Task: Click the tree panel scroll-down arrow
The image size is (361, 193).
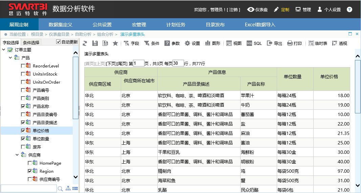Action: 75,177
